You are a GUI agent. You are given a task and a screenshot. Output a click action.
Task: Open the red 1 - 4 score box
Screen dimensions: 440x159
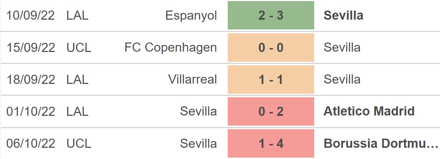[271, 143]
